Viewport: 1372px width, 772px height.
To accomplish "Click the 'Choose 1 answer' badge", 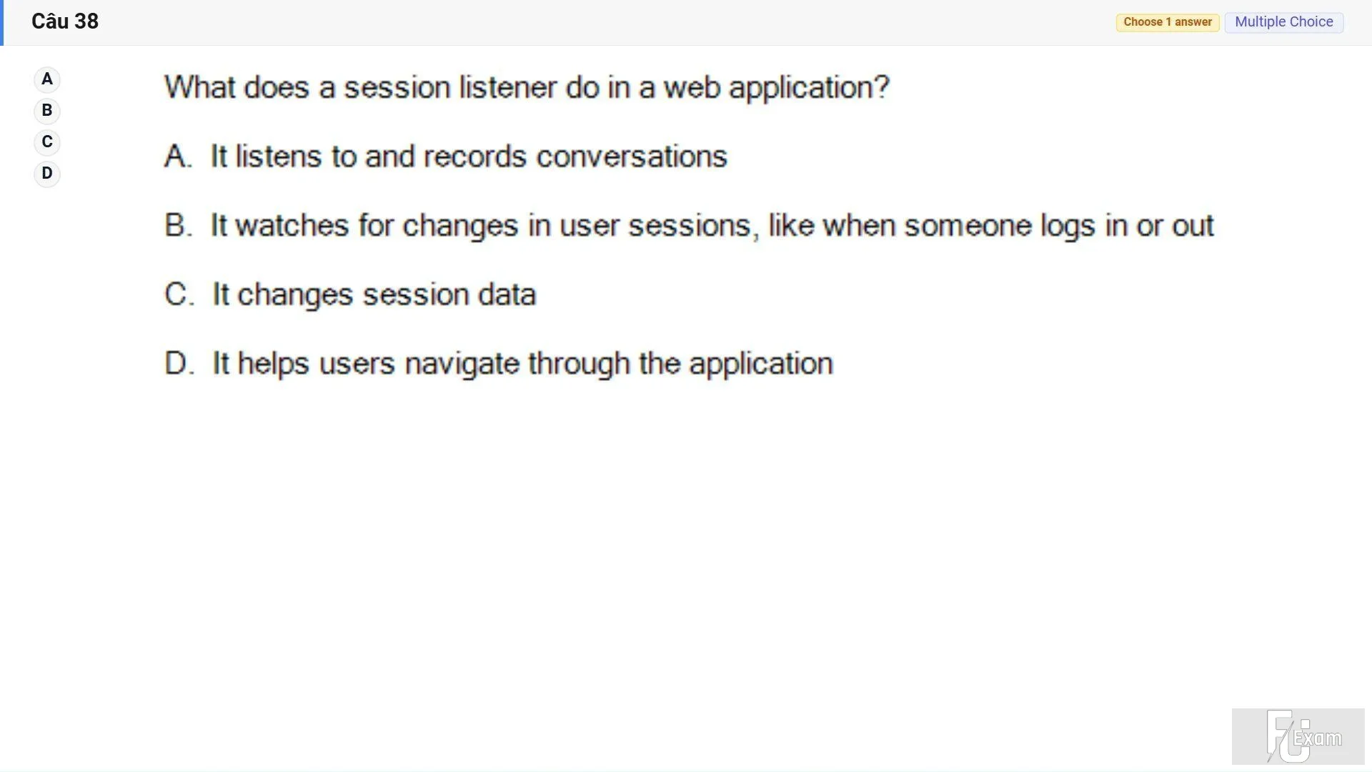I will 1168,22.
